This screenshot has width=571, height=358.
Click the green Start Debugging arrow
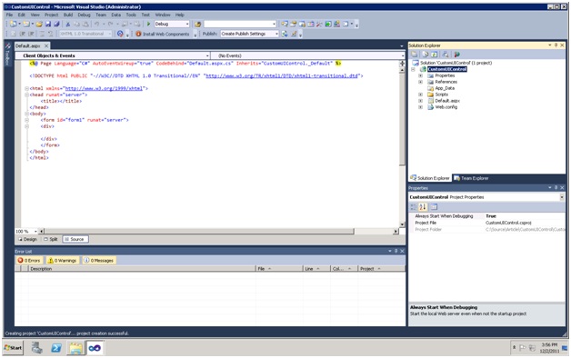[148, 24]
